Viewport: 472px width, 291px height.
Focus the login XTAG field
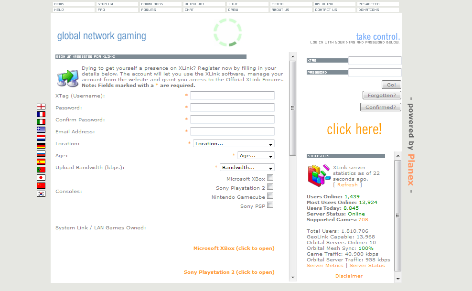pyautogui.click(x=375, y=61)
